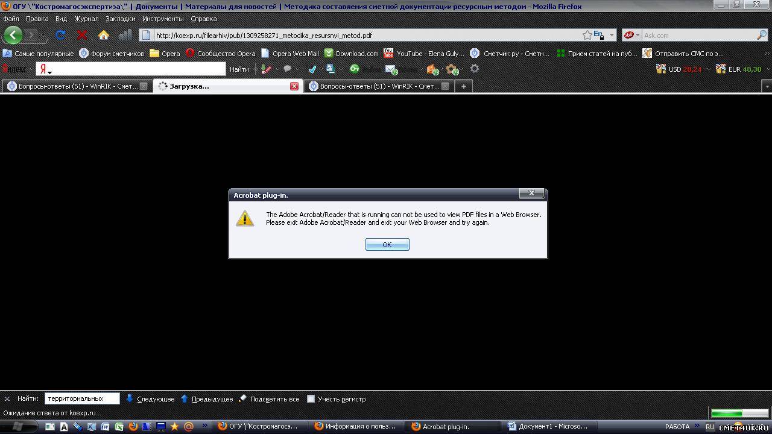Click the Yandex logo on the toolbar

(15, 69)
